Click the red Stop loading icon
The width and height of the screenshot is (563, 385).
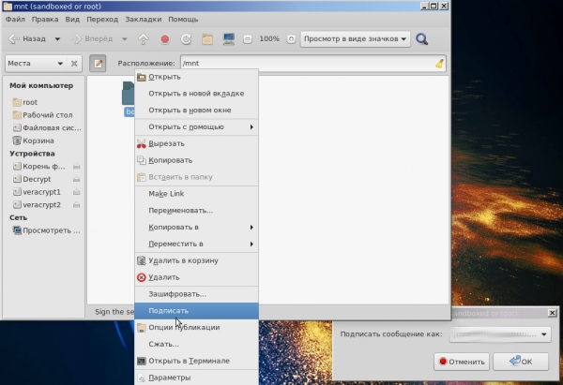point(165,39)
